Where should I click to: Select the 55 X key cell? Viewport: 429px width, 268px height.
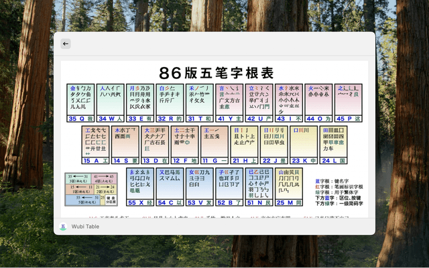click(x=140, y=187)
